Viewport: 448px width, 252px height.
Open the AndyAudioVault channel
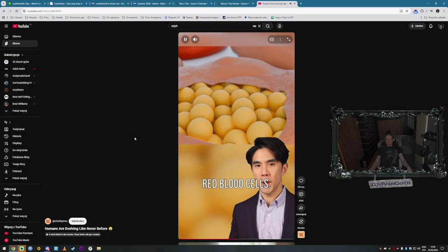[x=20, y=76]
